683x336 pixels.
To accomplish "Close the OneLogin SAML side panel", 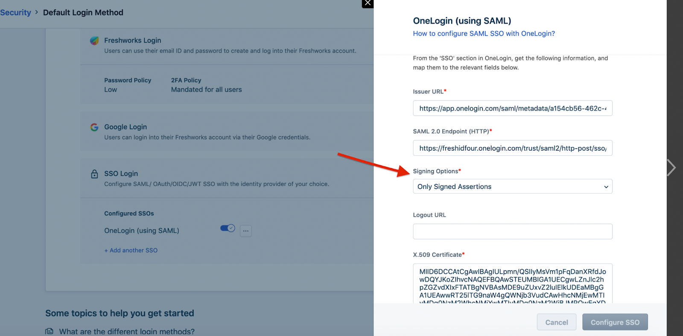I will pyautogui.click(x=368, y=3).
